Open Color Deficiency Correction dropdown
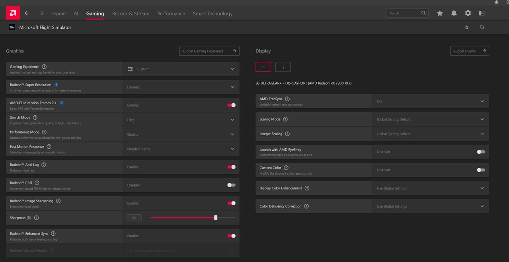The width and height of the screenshot is (509, 262). click(431, 206)
